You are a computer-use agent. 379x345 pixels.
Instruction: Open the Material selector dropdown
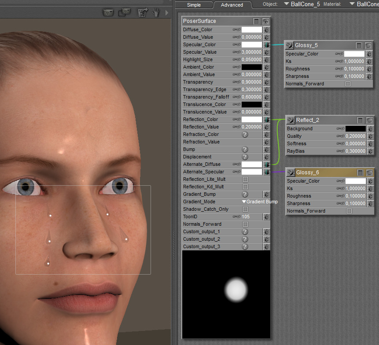pos(363,4)
